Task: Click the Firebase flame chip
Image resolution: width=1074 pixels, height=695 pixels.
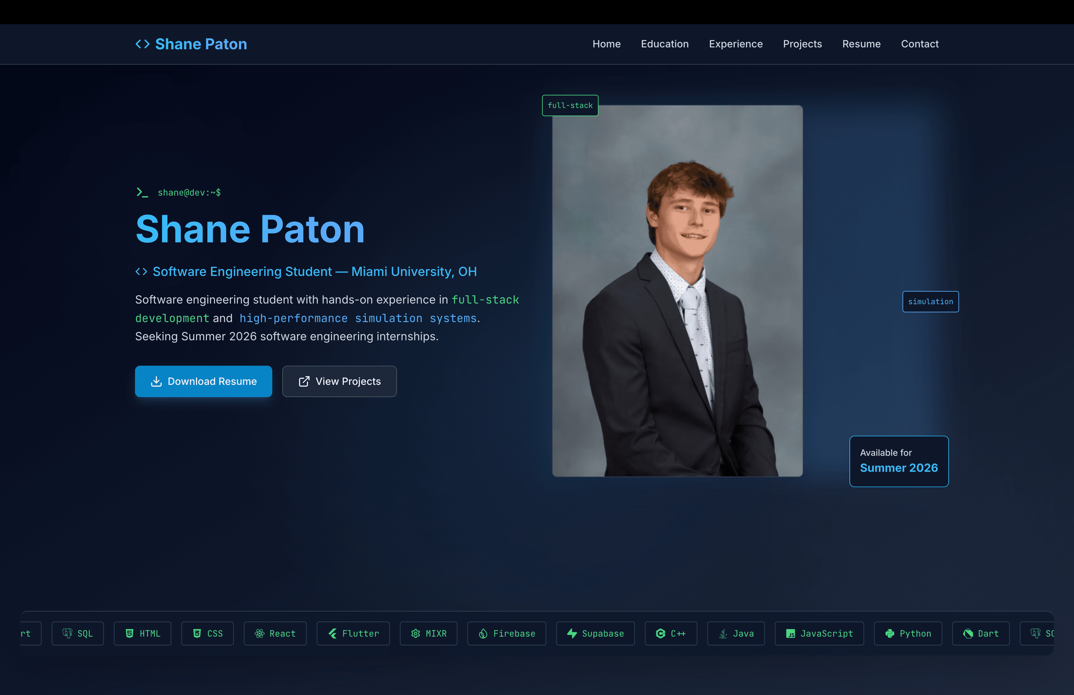Action: pos(506,633)
